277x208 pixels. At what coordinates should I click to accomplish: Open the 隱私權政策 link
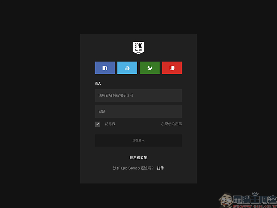138,158
